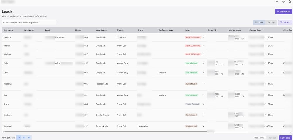Image resolution: width=293 pixels, height=140 pixels.
Task: Set items per page to 20
Action: (24, 138)
